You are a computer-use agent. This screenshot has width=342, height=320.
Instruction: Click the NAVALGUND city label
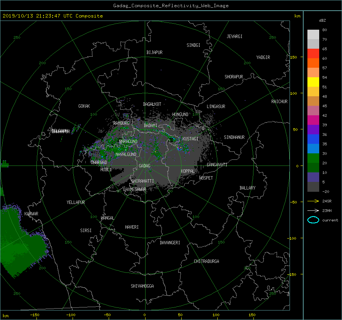tap(126, 154)
